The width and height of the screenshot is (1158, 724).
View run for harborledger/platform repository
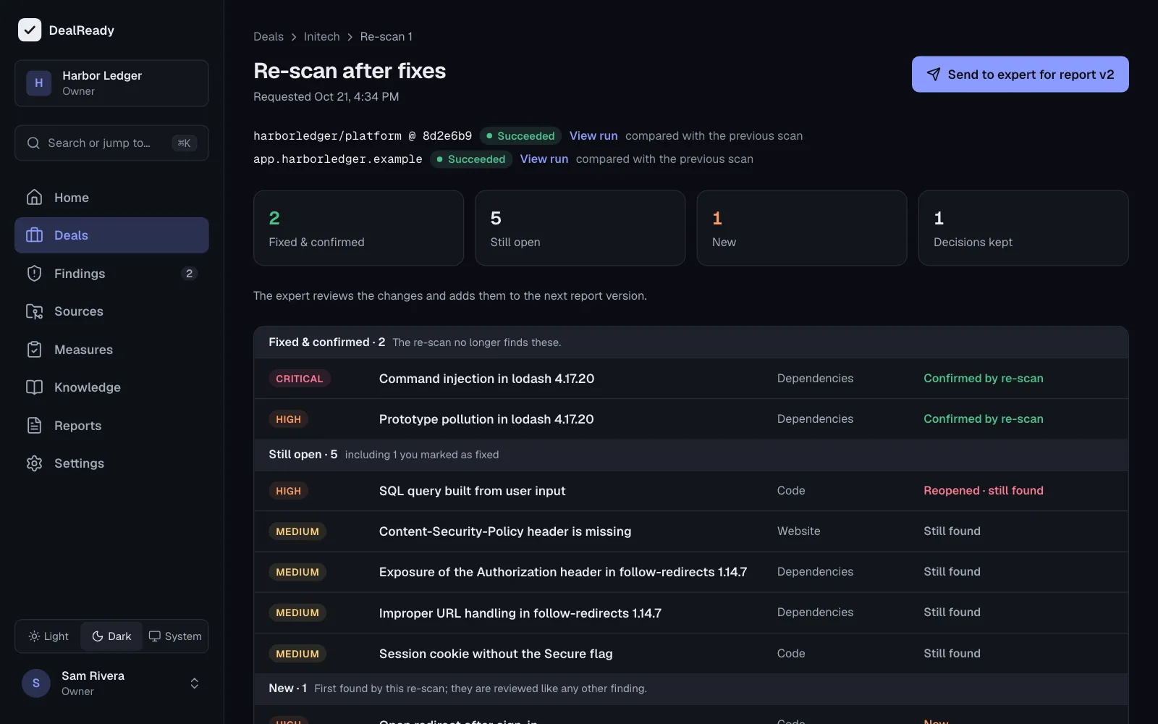pyautogui.click(x=593, y=135)
